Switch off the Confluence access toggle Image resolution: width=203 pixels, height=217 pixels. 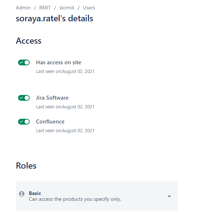[x=24, y=122]
